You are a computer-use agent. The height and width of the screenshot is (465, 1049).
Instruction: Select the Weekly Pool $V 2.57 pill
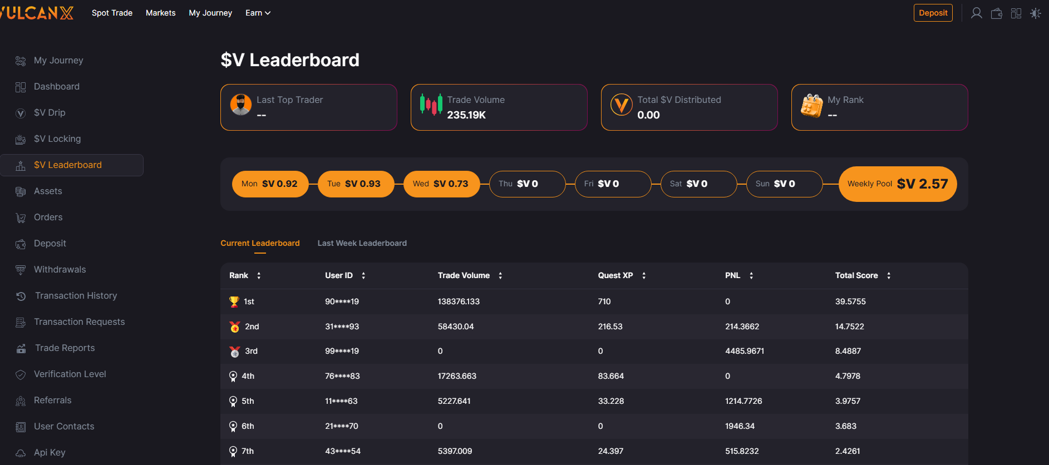[x=897, y=184]
